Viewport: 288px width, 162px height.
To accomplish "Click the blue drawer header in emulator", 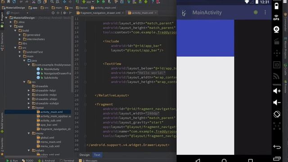I will coord(205,38).
